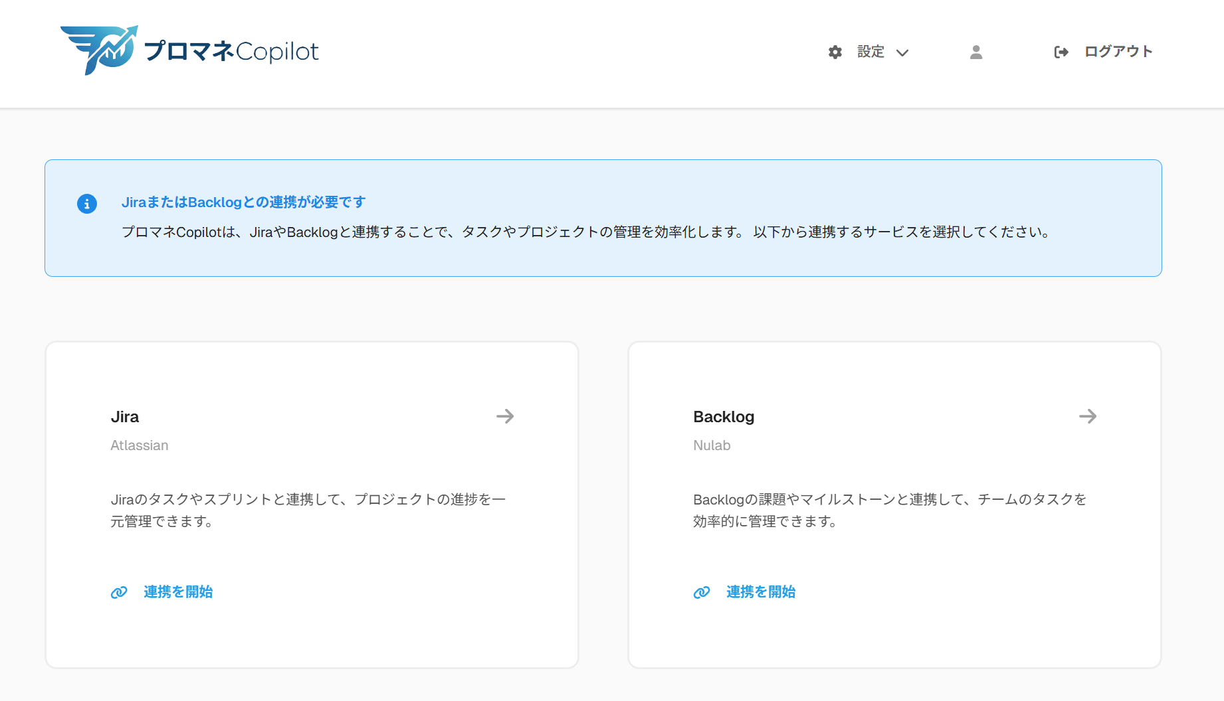Expand the 設定 dropdown chevron
The width and height of the screenshot is (1224, 701).
pyautogui.click(x=903, y=52)
